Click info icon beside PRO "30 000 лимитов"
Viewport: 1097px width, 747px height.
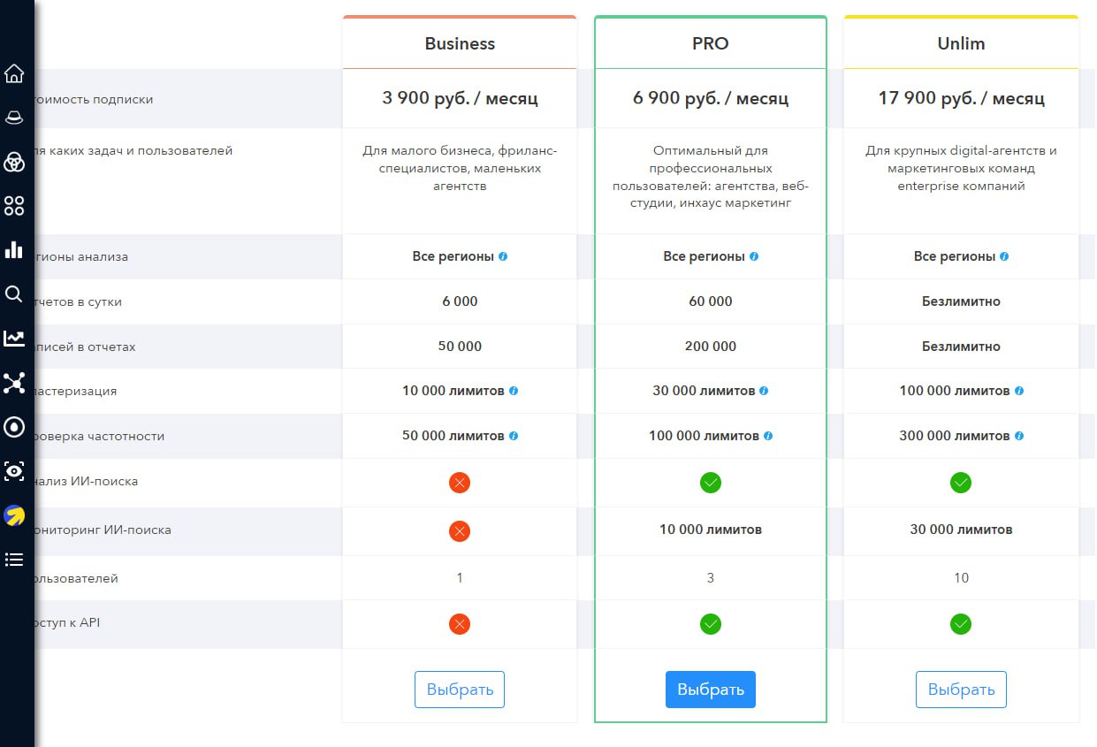click(764, 391)
